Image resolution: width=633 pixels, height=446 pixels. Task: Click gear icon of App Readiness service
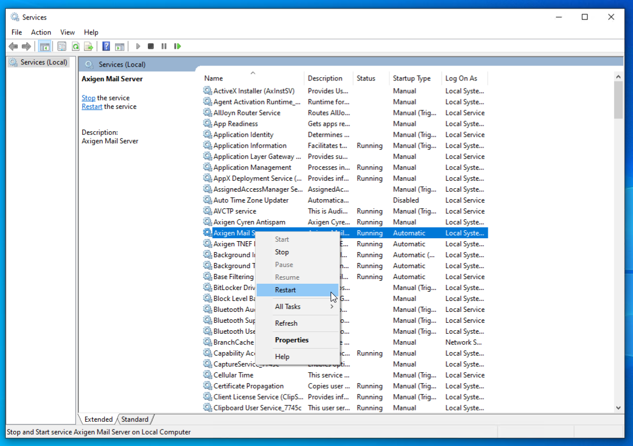pos(207,123)
